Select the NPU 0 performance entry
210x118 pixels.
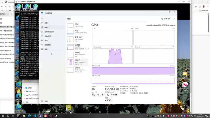coord(77,55)
